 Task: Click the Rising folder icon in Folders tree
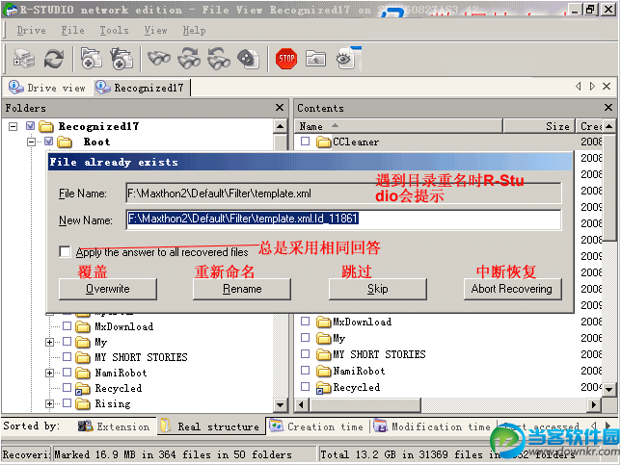click(x=83, y=403)
